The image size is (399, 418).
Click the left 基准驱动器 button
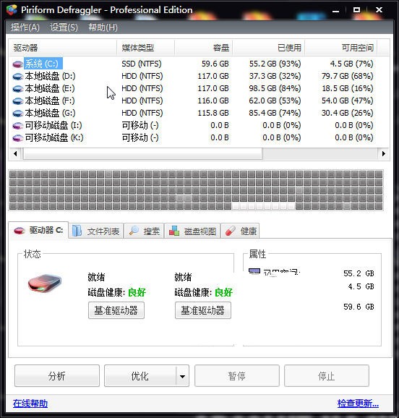coord(116,310)
